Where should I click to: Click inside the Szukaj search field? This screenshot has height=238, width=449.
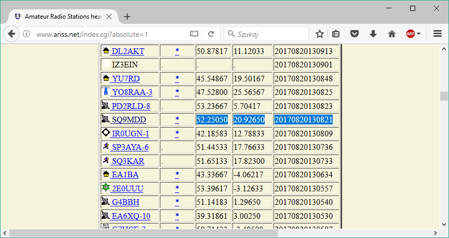(x=270, y=34)
